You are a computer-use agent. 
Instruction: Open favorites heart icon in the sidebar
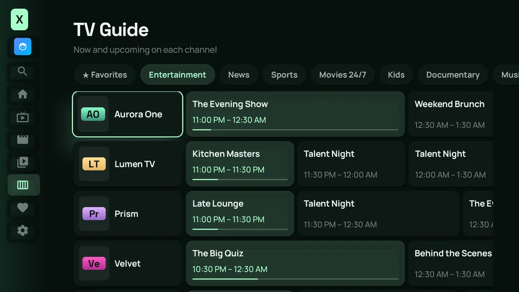pos(23,208)
